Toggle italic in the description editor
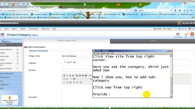The width and height of the screenshot is (195, 109). pyautogui.click(x=67, y=75)
